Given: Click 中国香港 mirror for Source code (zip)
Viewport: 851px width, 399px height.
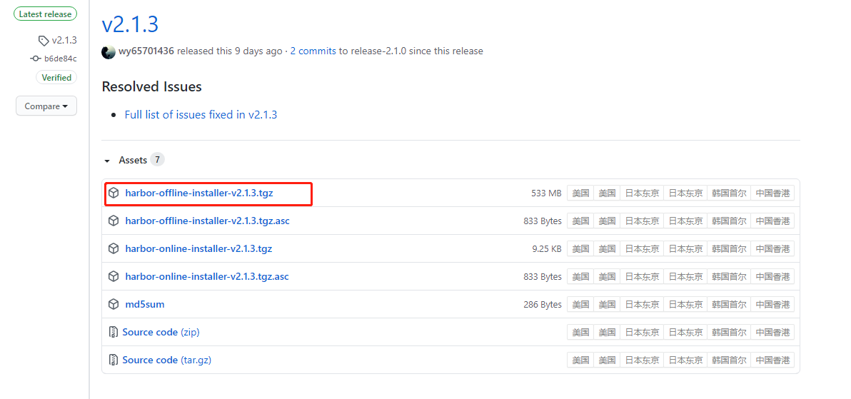Looking at the screenshot, I should click(773, 332).
